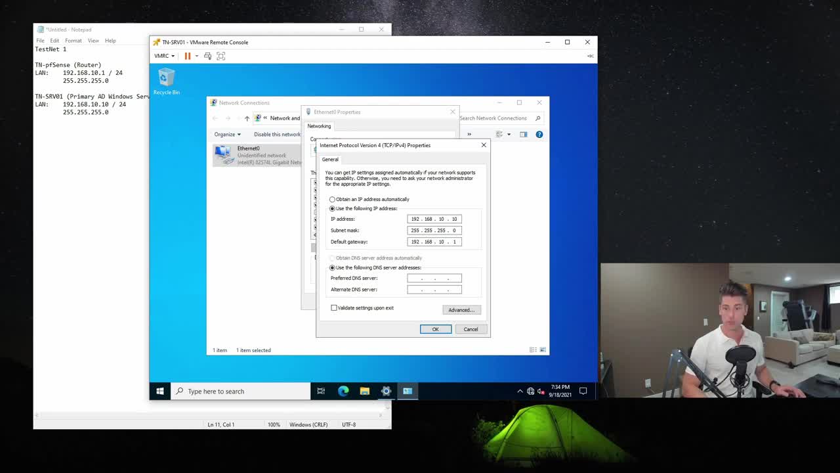840x473 pixels.
Task: Launch Microsoft Edge from the taskbar
Action: click(x=343, y=391)
